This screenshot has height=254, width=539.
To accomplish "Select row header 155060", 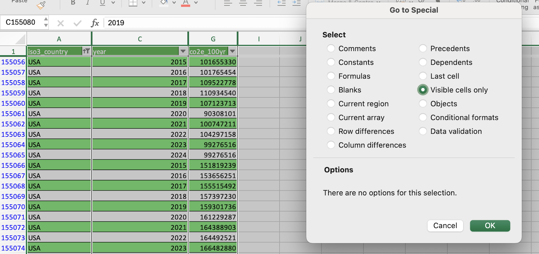I will [13, 103].
